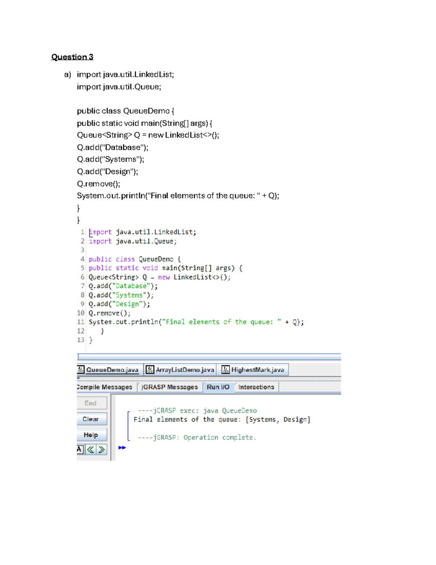This screenshot has height=565, width=436.
Task: Select the Run I/O tab
Action: (x=218, y=387)
